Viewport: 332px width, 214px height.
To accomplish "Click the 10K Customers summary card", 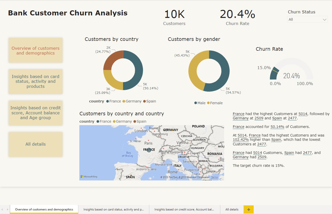I will click(x=174, y=17).
